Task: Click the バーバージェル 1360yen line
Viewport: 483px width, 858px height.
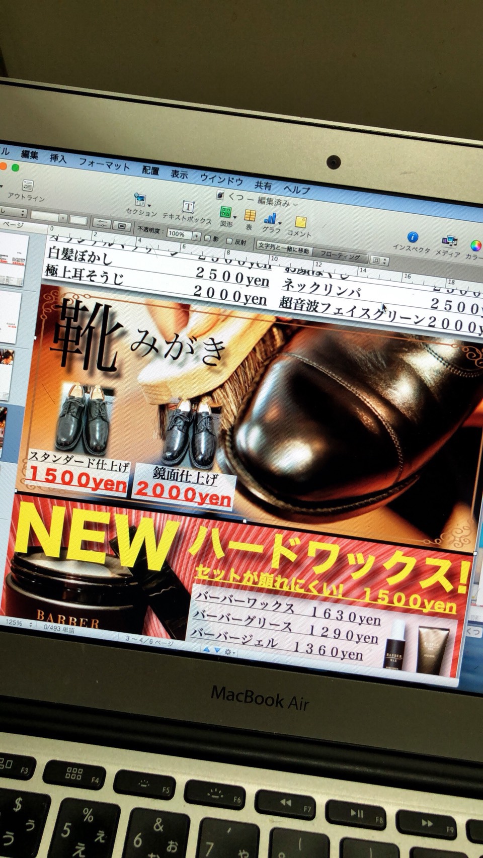Action: tap(276, 645)
